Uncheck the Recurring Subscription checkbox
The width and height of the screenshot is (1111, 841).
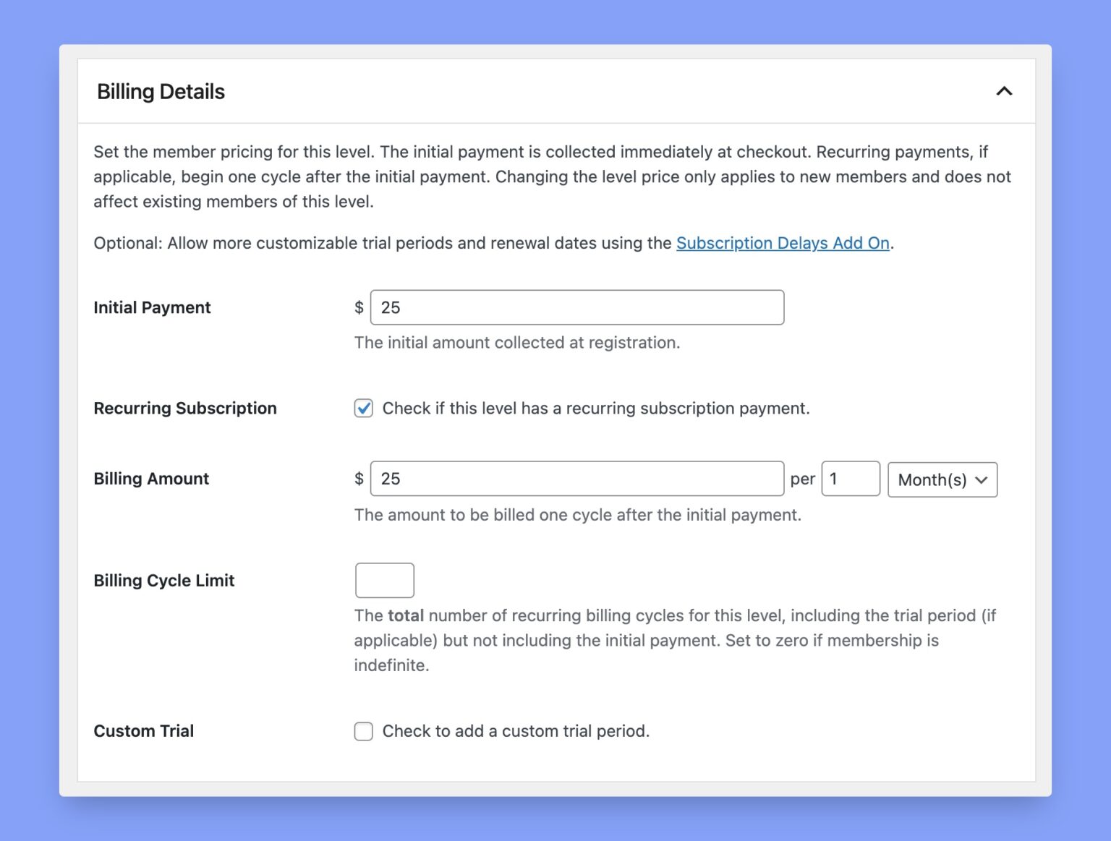pyautogui.click(x=363, y=409)
